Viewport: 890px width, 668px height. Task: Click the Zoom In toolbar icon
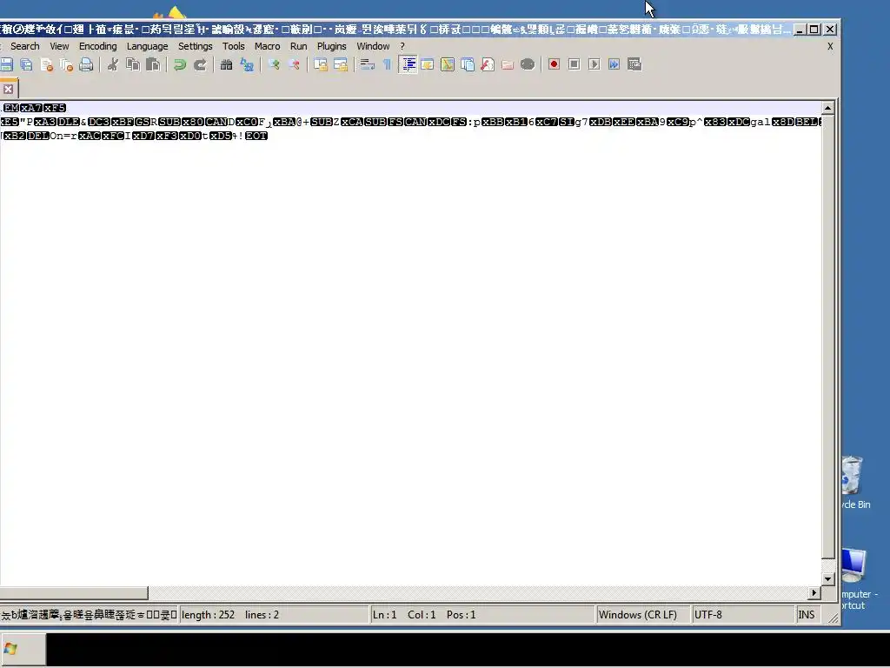point(274,64)
